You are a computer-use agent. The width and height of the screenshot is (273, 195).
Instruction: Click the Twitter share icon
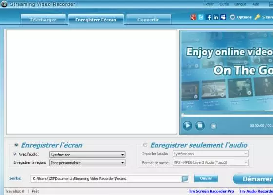[201, 17]
